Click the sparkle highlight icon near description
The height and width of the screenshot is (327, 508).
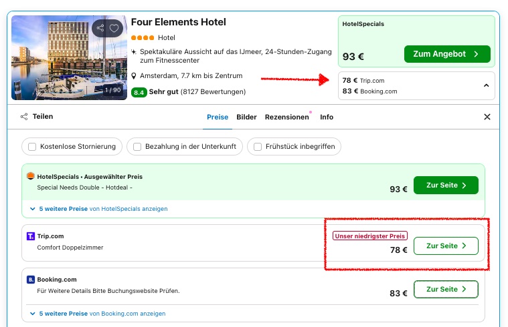pyautogui.click(x=133, y=51)
